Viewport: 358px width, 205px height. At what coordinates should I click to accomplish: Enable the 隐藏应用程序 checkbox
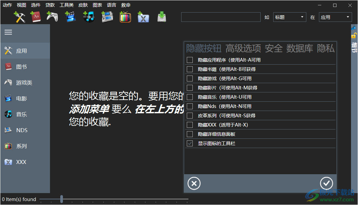click(x=189, y=60)
